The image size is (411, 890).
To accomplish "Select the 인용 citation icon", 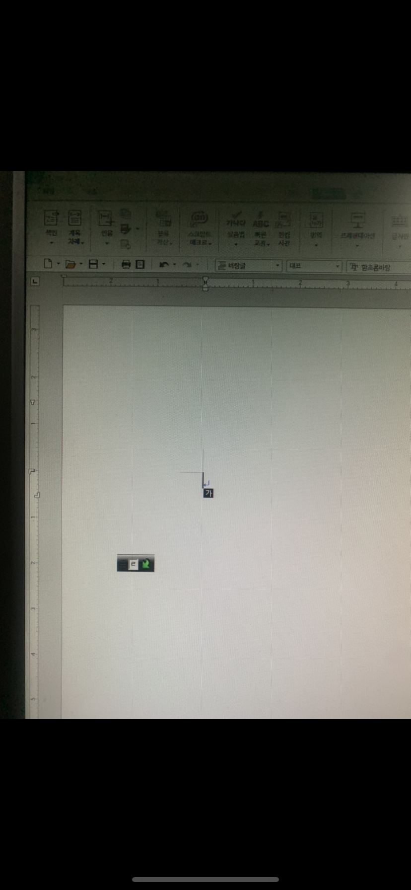I will [106, 218].
